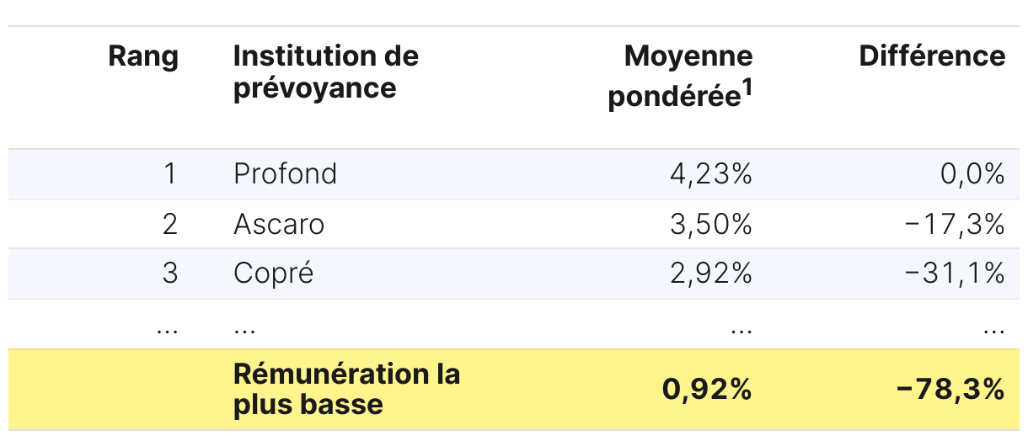1028x441 pixels.
Task: Click the highlighted 0,92% value
Action: [x=707, y=389]
